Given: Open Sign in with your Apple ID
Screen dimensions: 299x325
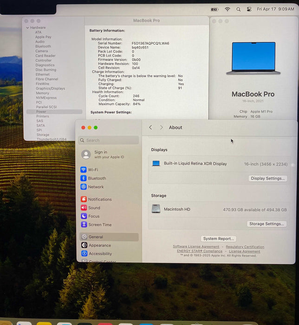Looking at the screenshot, I should [x=109, y=155].
